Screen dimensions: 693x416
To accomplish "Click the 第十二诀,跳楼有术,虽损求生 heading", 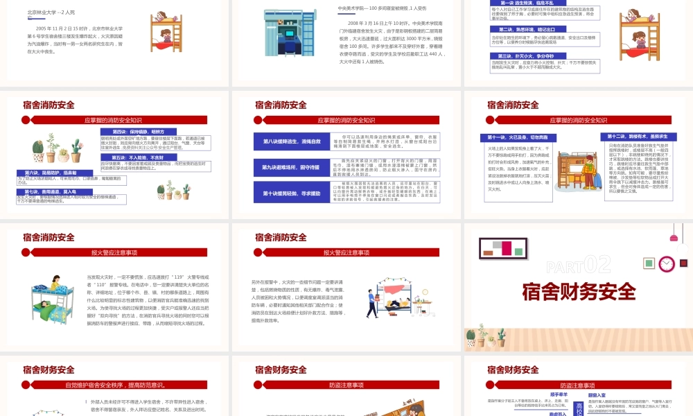I will point(638,137).
